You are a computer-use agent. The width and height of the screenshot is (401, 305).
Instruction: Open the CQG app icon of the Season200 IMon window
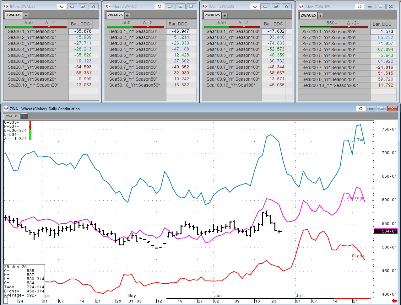[301, 7]
